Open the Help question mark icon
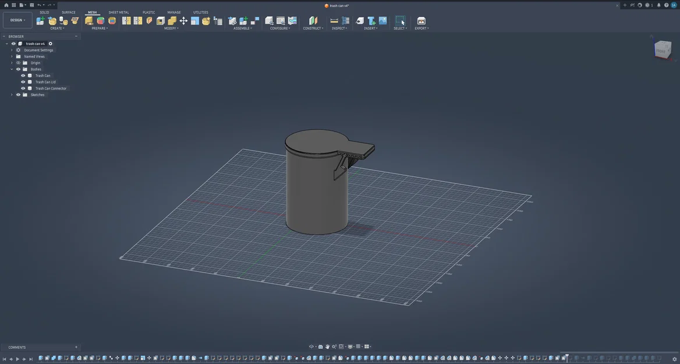680x364 pixels. (666, 5)
